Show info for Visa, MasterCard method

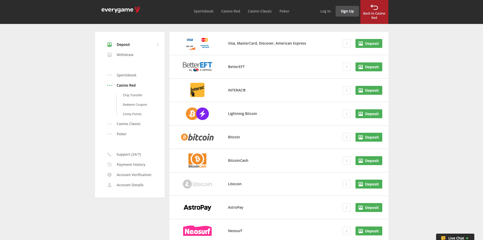[x=347, y=43]
